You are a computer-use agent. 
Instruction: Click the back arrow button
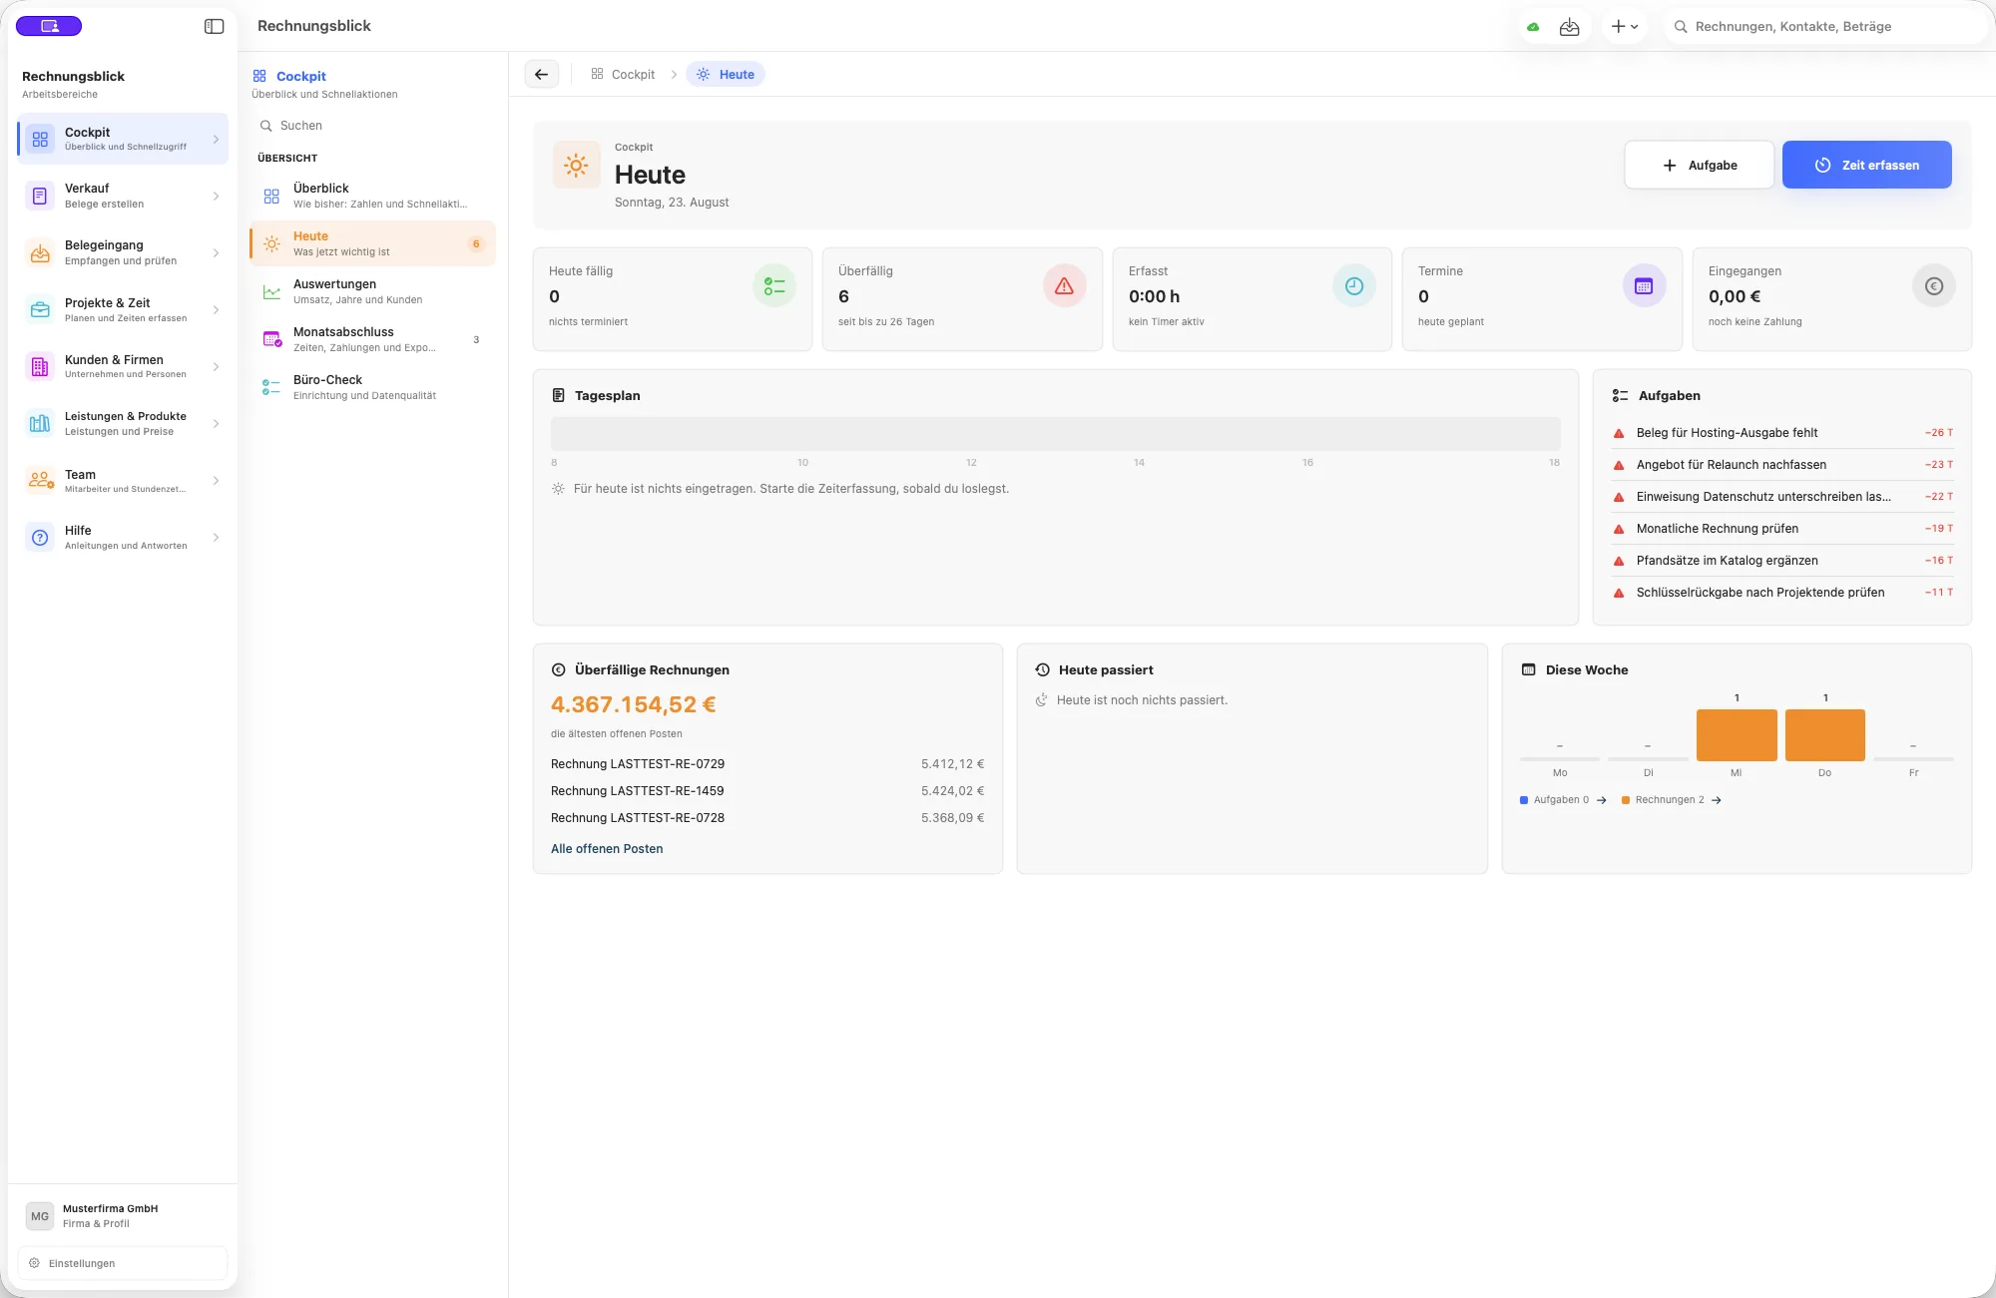coord(542,74)
